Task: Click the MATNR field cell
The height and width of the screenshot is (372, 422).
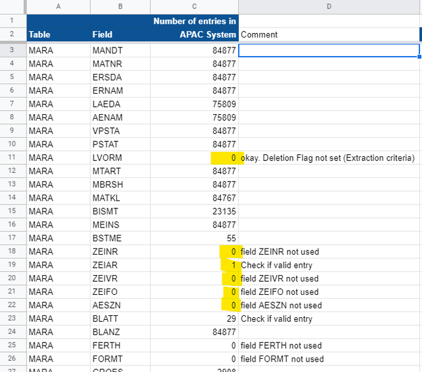Action: 120,63
